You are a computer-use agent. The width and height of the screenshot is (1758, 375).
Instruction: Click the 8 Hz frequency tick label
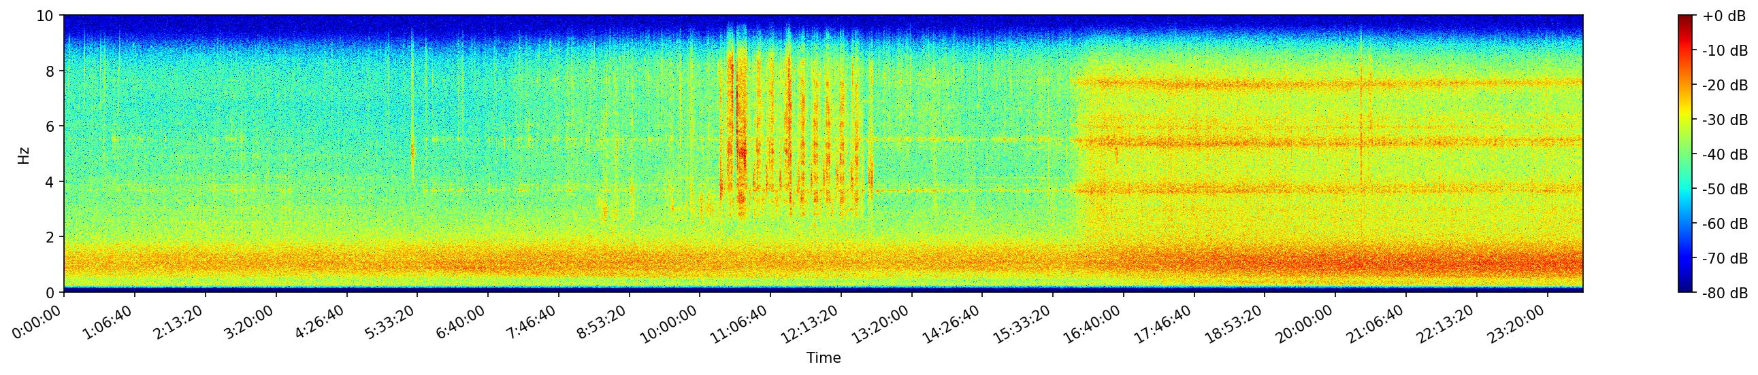pos(51,71)
